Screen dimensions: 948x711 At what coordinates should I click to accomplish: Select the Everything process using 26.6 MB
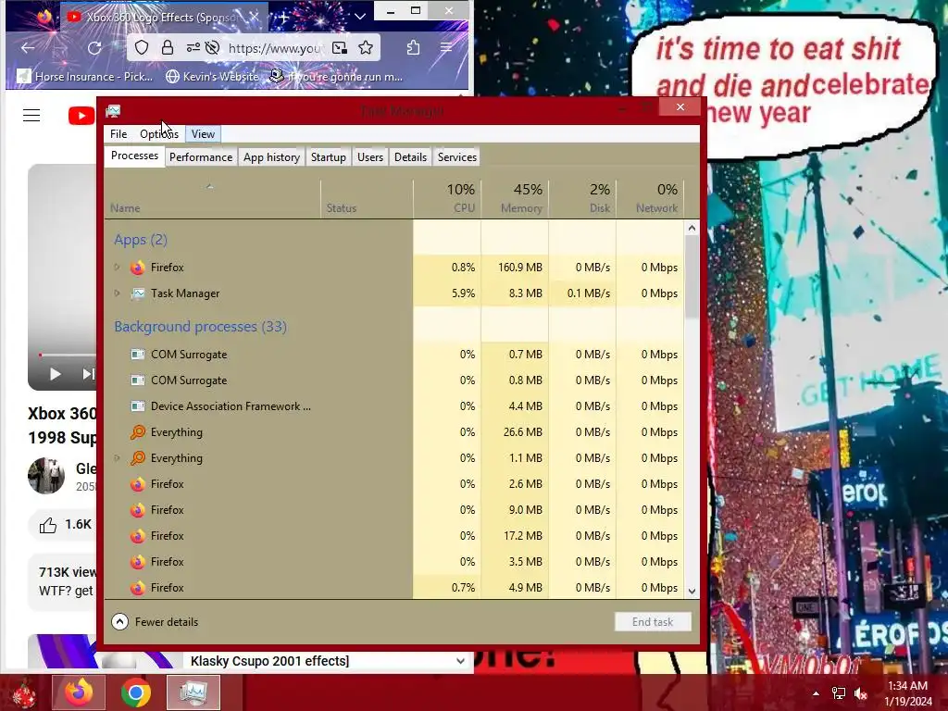(394, 432)
